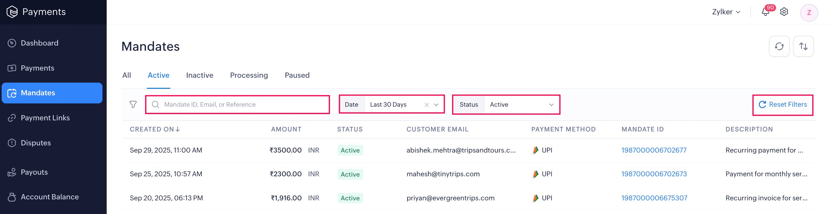Screen dimensions: 830x214
Task: Open Dashboard from the sidebar
Action: point(39,43)
